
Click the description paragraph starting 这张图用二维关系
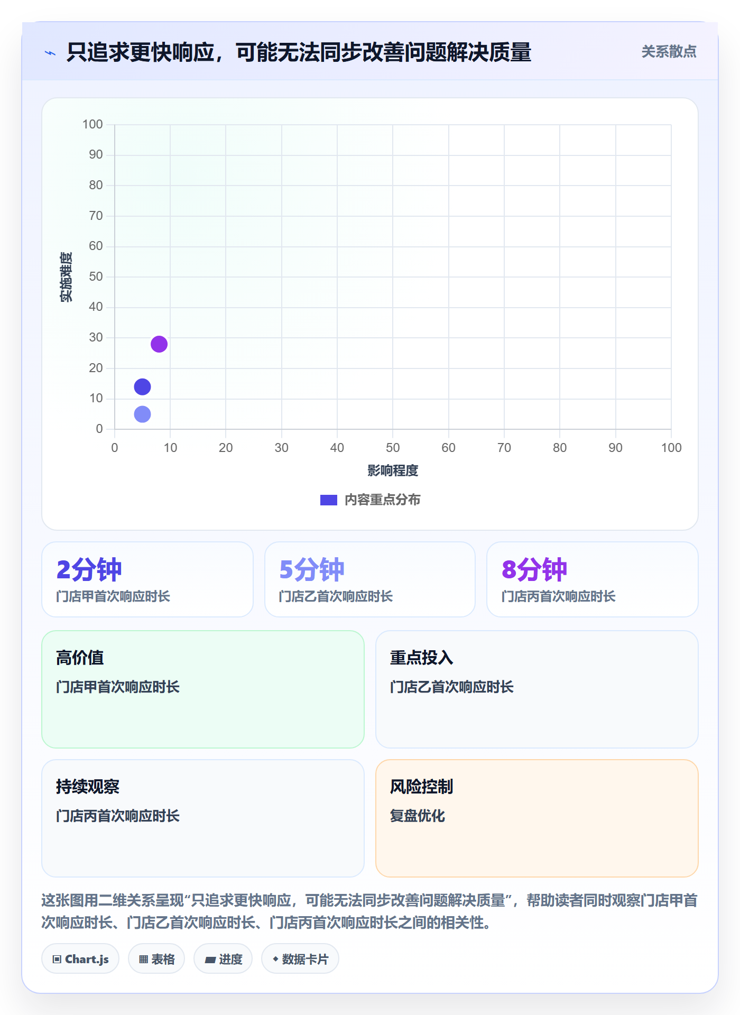[x=369, y=911]
